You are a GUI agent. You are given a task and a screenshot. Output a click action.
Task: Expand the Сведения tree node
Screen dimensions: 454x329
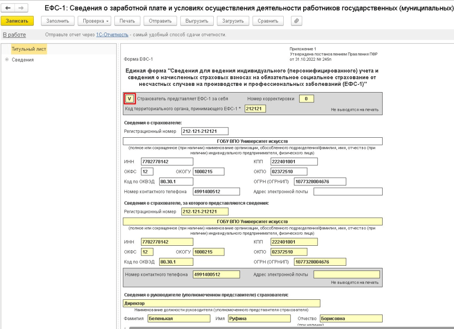[7, 60]
